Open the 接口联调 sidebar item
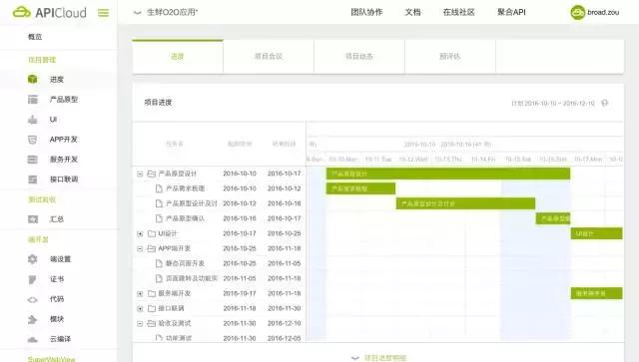 coord(64,180)
